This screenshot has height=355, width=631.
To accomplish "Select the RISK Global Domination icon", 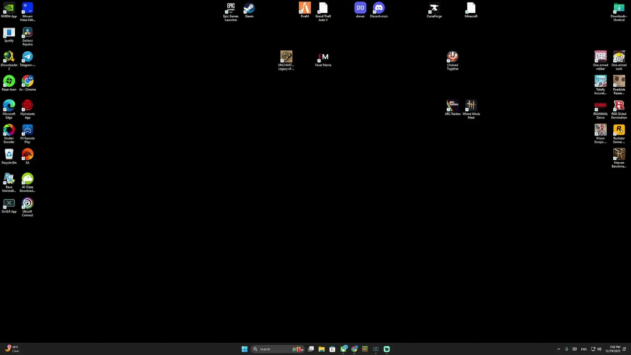I will point(619,109).
